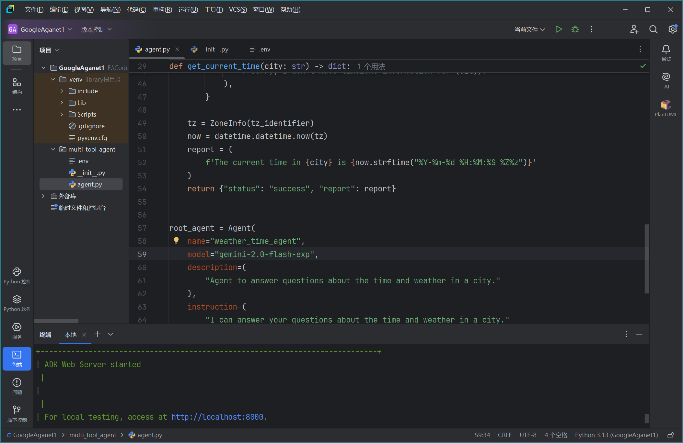Screen dimensions: 683x443
Task: Switch to the .env editor tab
Action: pos(260,49)
